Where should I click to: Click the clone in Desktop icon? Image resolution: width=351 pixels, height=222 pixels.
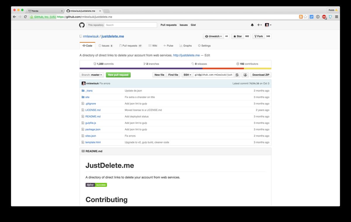245,75
